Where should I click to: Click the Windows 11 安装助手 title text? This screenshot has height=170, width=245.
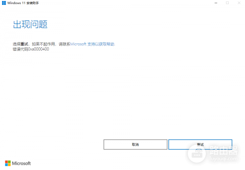click(x=23, y=3)
